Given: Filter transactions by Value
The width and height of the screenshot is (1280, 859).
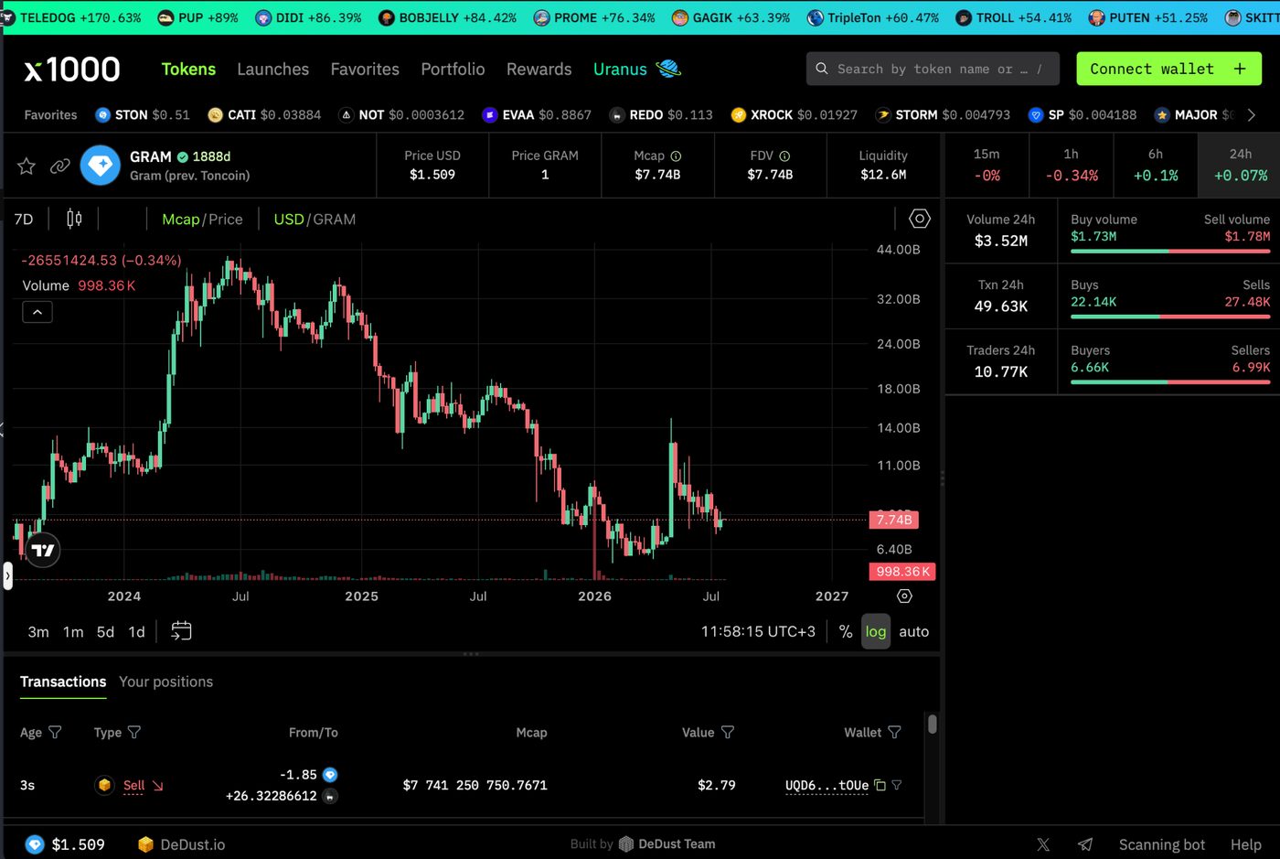Looking at the screenshot, I should pos(728,732).
